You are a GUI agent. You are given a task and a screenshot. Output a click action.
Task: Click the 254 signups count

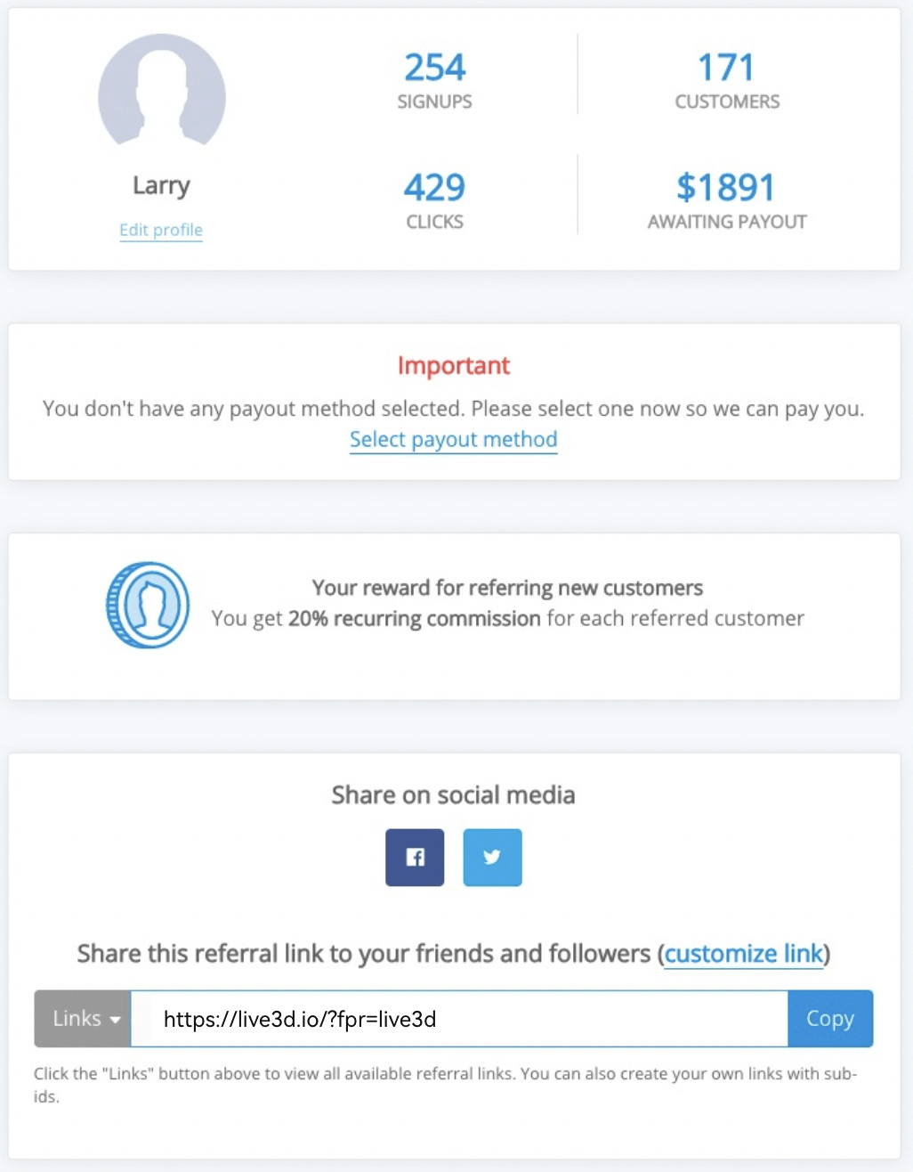tap(435, 68)
